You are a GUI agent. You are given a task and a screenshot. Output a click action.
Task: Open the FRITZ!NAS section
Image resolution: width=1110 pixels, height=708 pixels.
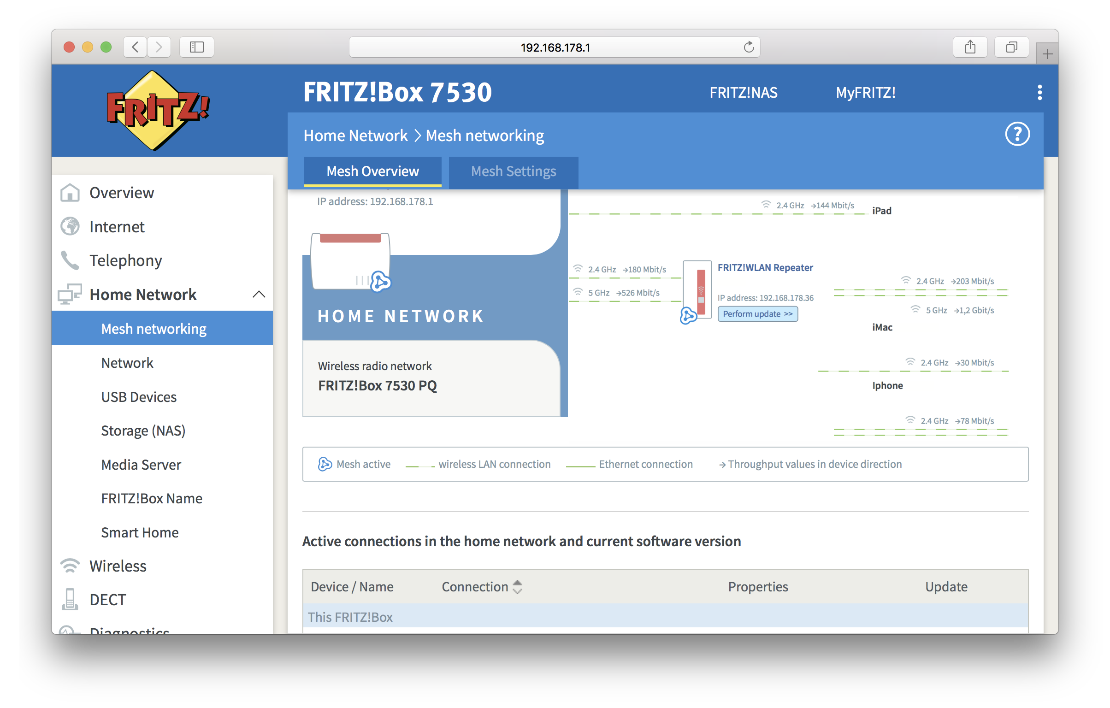742,91
